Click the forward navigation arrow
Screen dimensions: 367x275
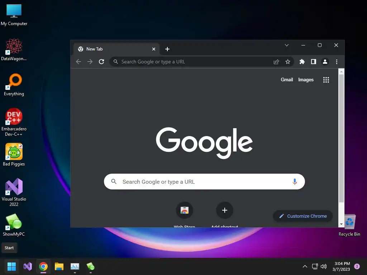tap(90, 62)
